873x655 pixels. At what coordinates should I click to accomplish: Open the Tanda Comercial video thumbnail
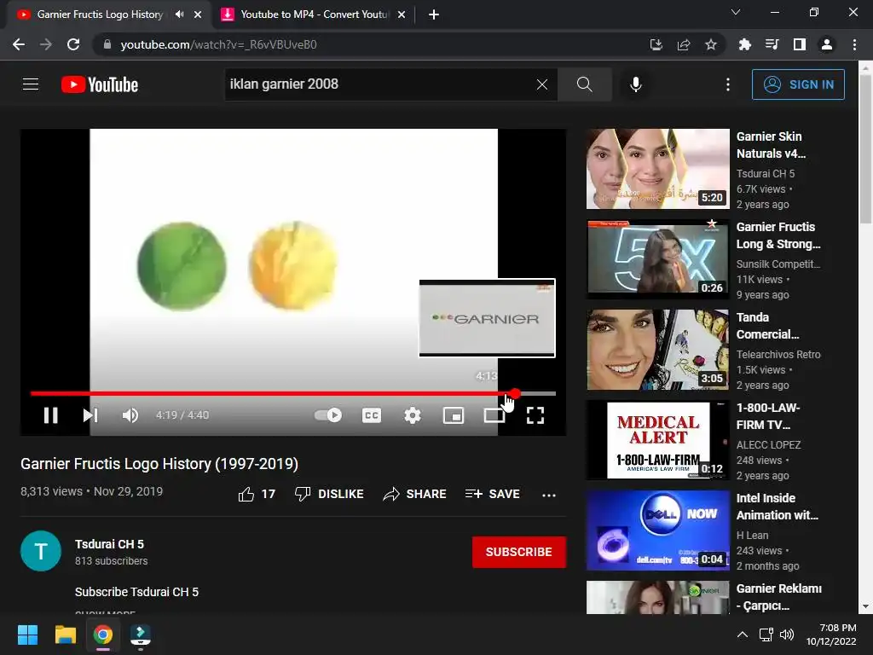point(657,350)
